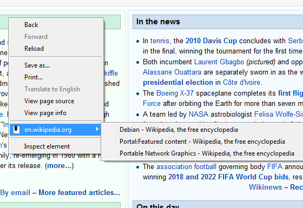The image size is (303, 208).
Task: Select Inspect element menu item
Action: 56,146
